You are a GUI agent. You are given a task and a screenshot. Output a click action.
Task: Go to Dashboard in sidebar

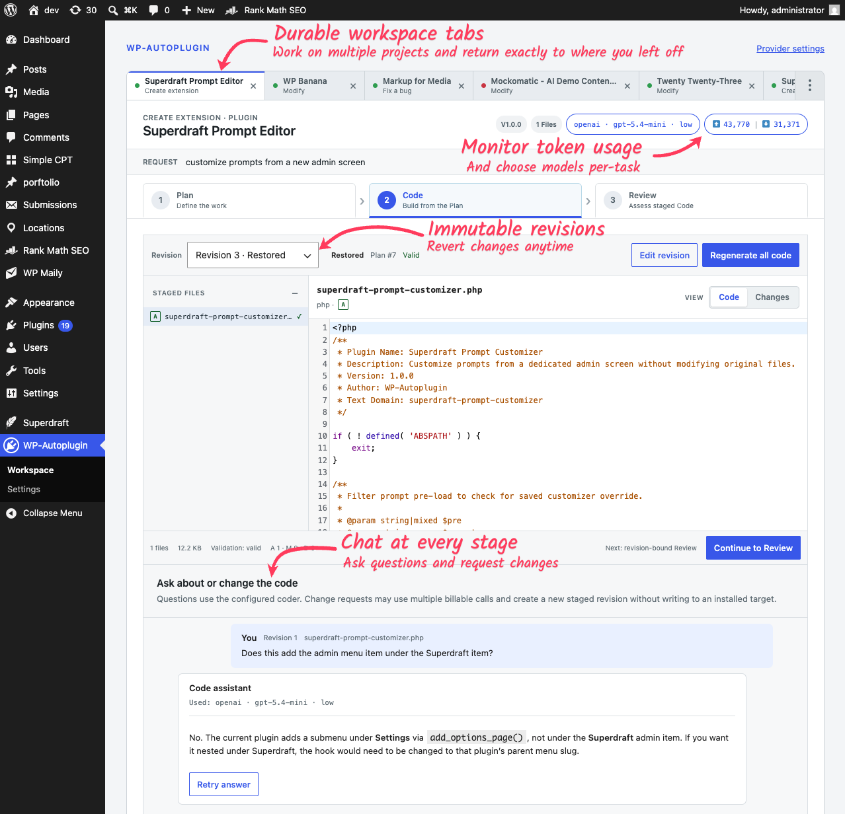(x=52, y=40)
